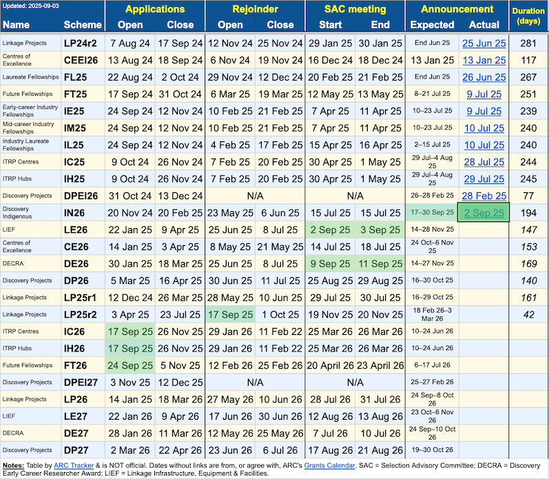This screenshot has width=549, height=479.
Task: Open the 26 Jun 25 Laureate Fellowships announcement link
Action: point(484,77)
